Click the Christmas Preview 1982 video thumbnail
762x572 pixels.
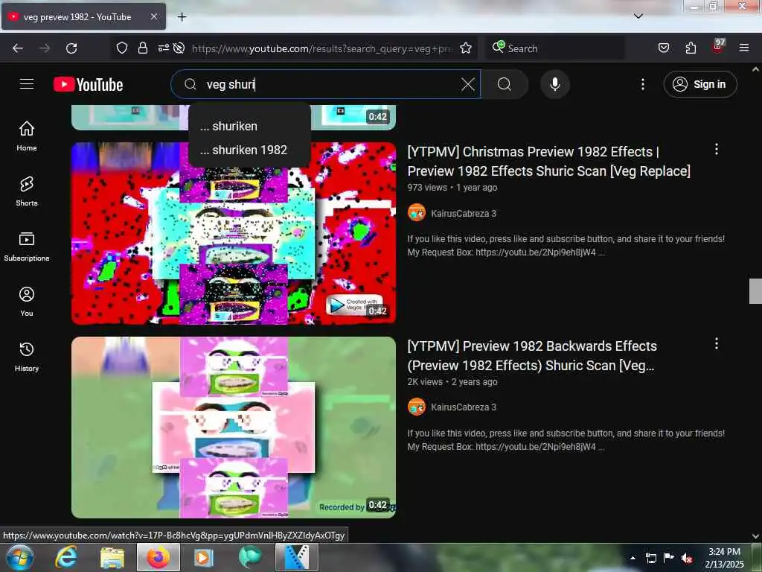(x=234, y=233)
